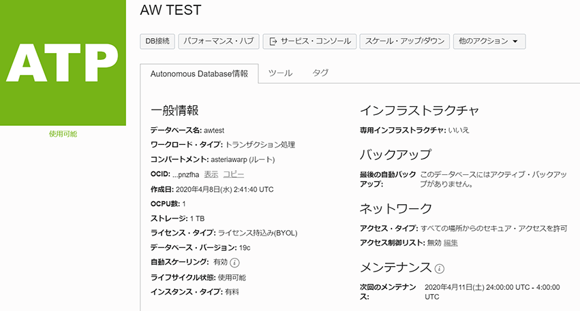Viewport: 580px width, 311px height.
Task: Click the 最後の自動バックアップ label
Action: click(388, 179)
